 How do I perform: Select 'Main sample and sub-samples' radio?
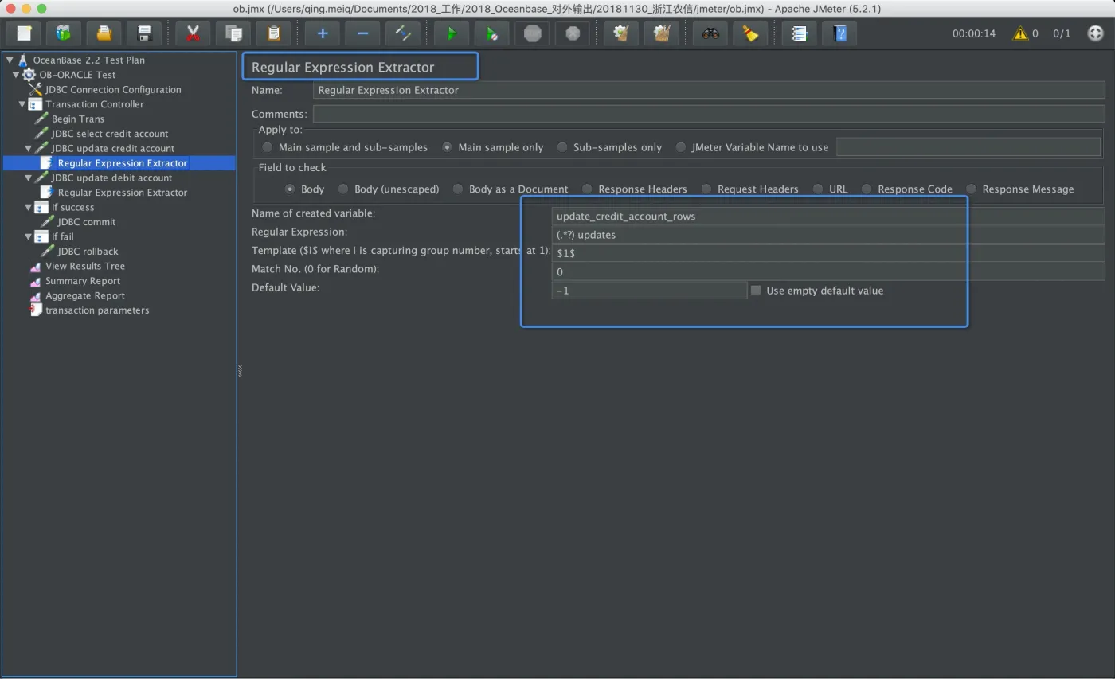pos(268,147)
